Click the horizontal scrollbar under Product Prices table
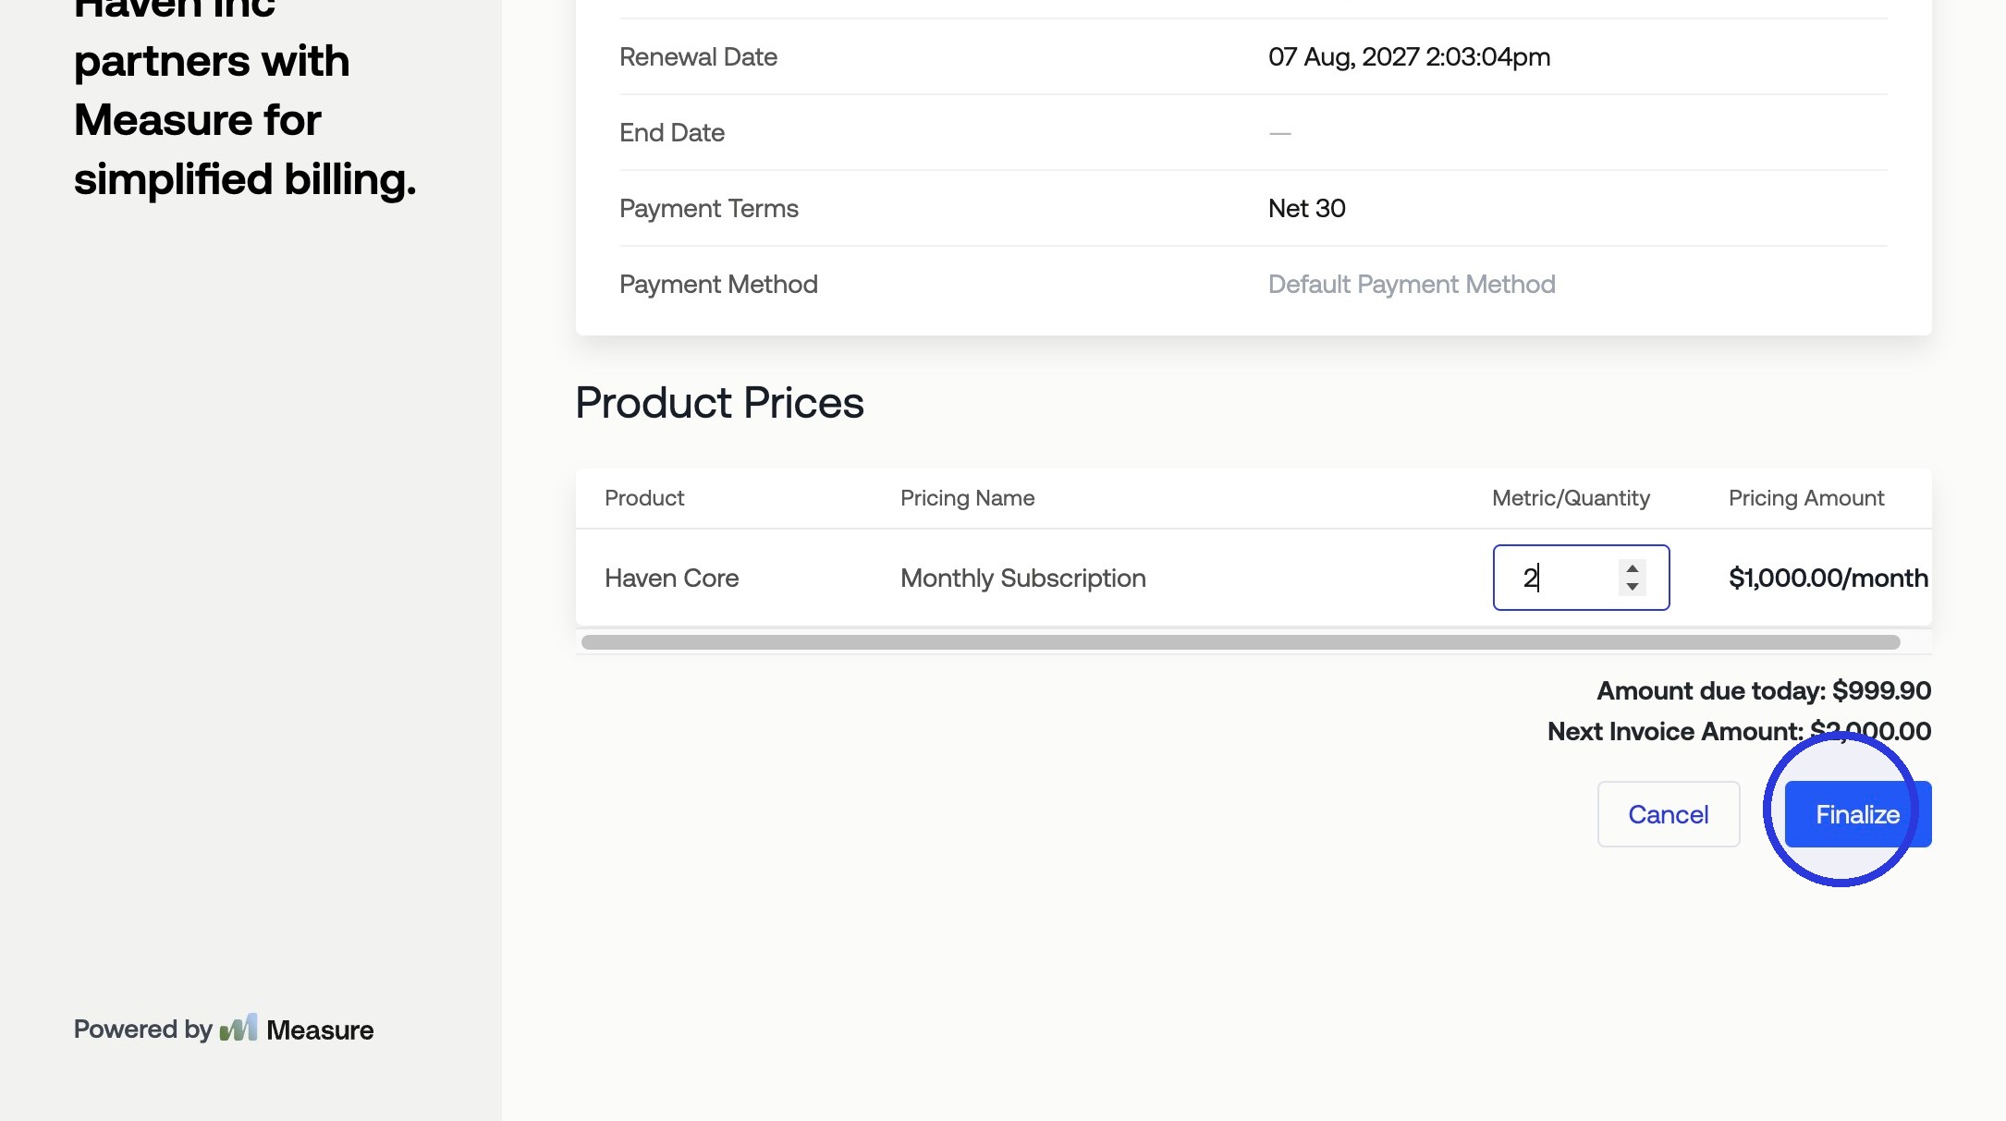This screenshot has width=2006, height=1121. [1241, 642]
